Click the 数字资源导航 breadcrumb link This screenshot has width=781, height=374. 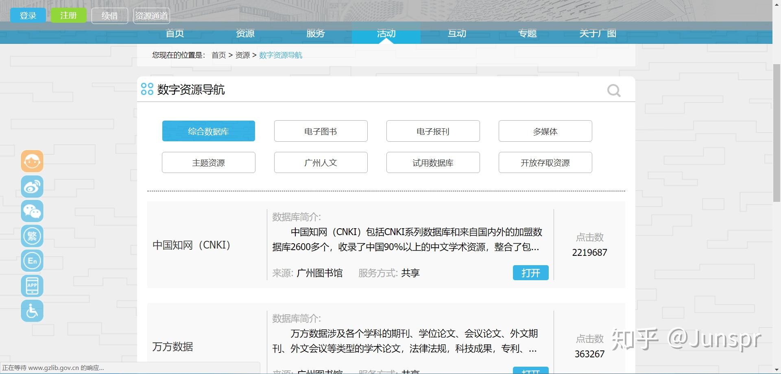pos(281,55)
